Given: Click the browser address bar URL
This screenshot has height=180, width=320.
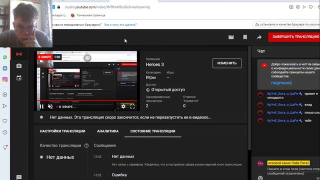Looking at the screenshot, I should coord(107,7).
